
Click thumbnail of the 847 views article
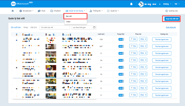(x=51, y=47)
